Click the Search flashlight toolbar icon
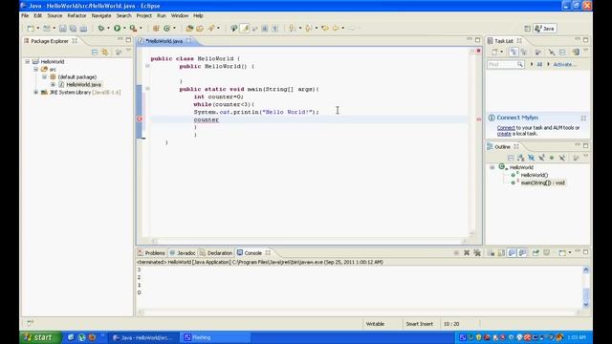Screen dimensions: 612x344 pos(211,28)
